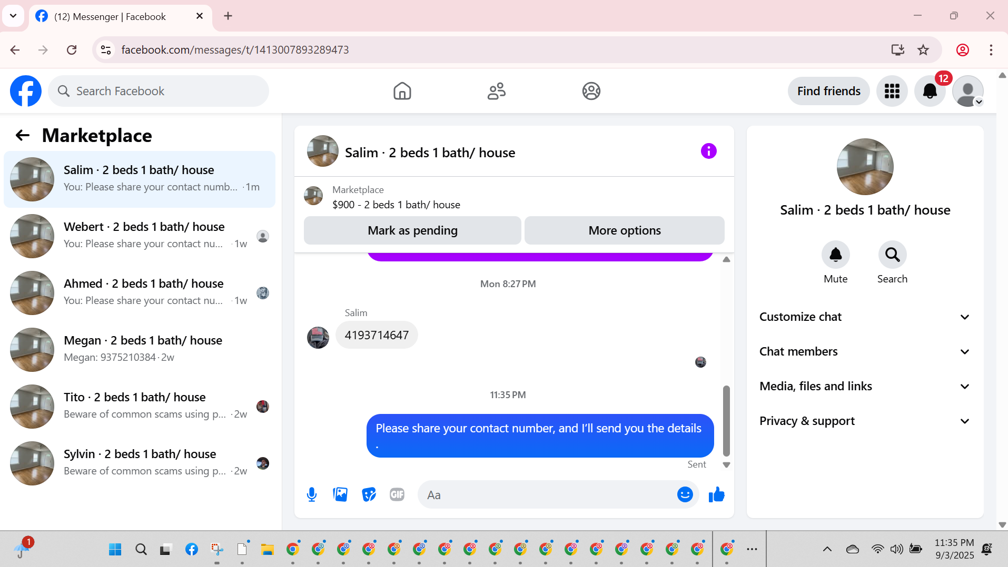Click Salim's phone number message
1008x567 pixels.
tap(377, 335)
